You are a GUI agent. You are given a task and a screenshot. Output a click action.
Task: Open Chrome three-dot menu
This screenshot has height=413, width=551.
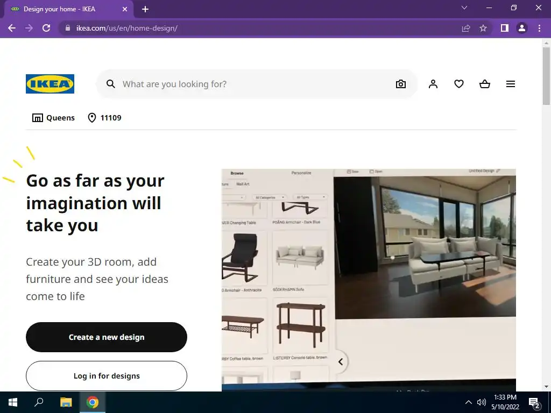539,28
